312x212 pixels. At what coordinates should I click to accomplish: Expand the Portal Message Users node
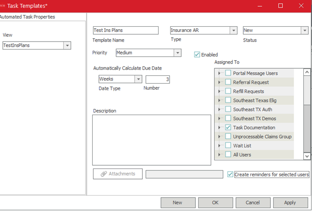click(220, 73)
